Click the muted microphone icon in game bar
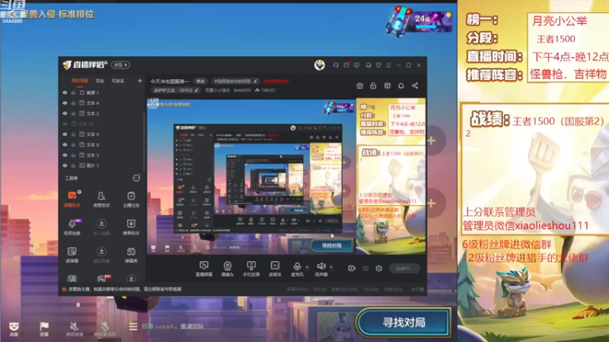The image size is (609, 342). tap(105, 328)
